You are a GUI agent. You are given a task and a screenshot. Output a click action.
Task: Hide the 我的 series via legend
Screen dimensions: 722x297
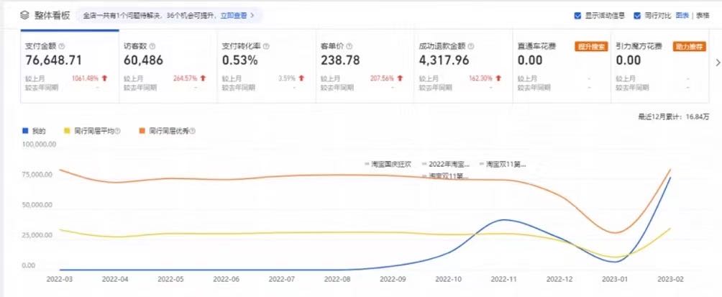point(35,132)
